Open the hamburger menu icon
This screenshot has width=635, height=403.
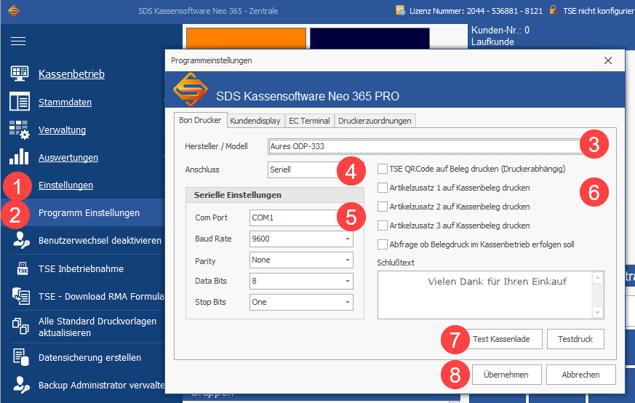point(17,41)
